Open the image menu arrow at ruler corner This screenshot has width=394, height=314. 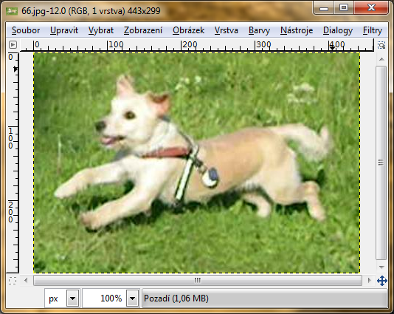(13, 45)
